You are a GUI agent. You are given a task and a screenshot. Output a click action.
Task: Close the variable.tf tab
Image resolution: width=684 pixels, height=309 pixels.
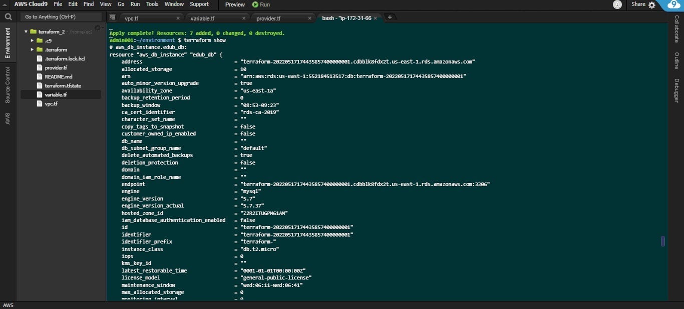pyautogui.click(x=244, y=18)
